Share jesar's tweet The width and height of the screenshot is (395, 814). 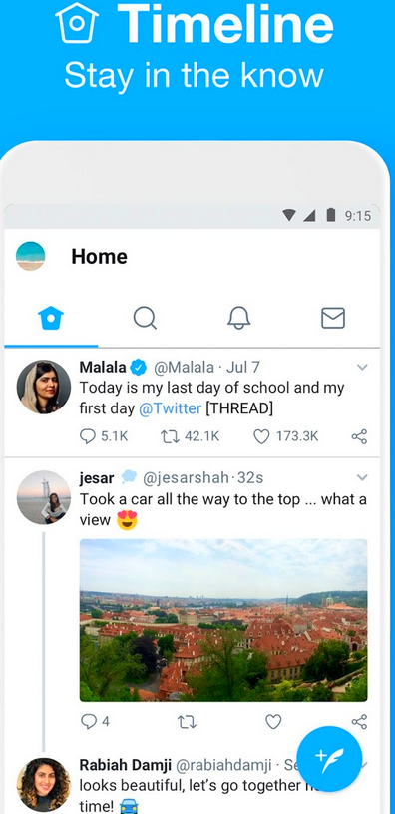359,721
